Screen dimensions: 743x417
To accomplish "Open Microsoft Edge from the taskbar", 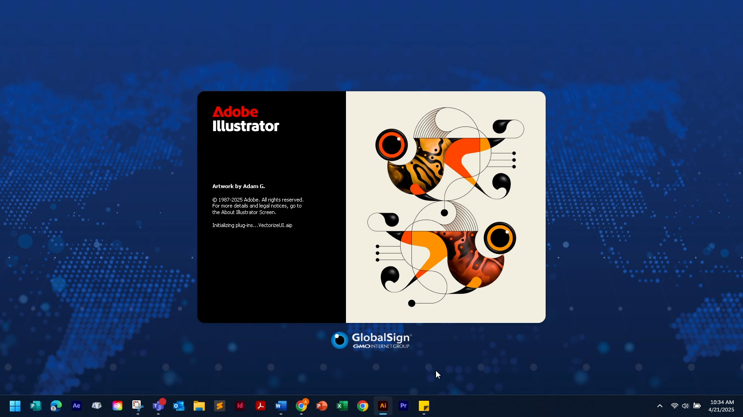I will point(56,406).
